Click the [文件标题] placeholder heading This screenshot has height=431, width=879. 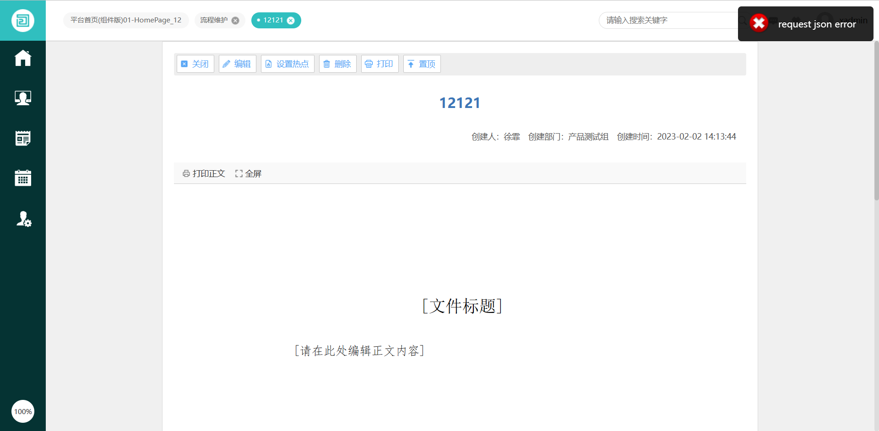tap(462, 306)
